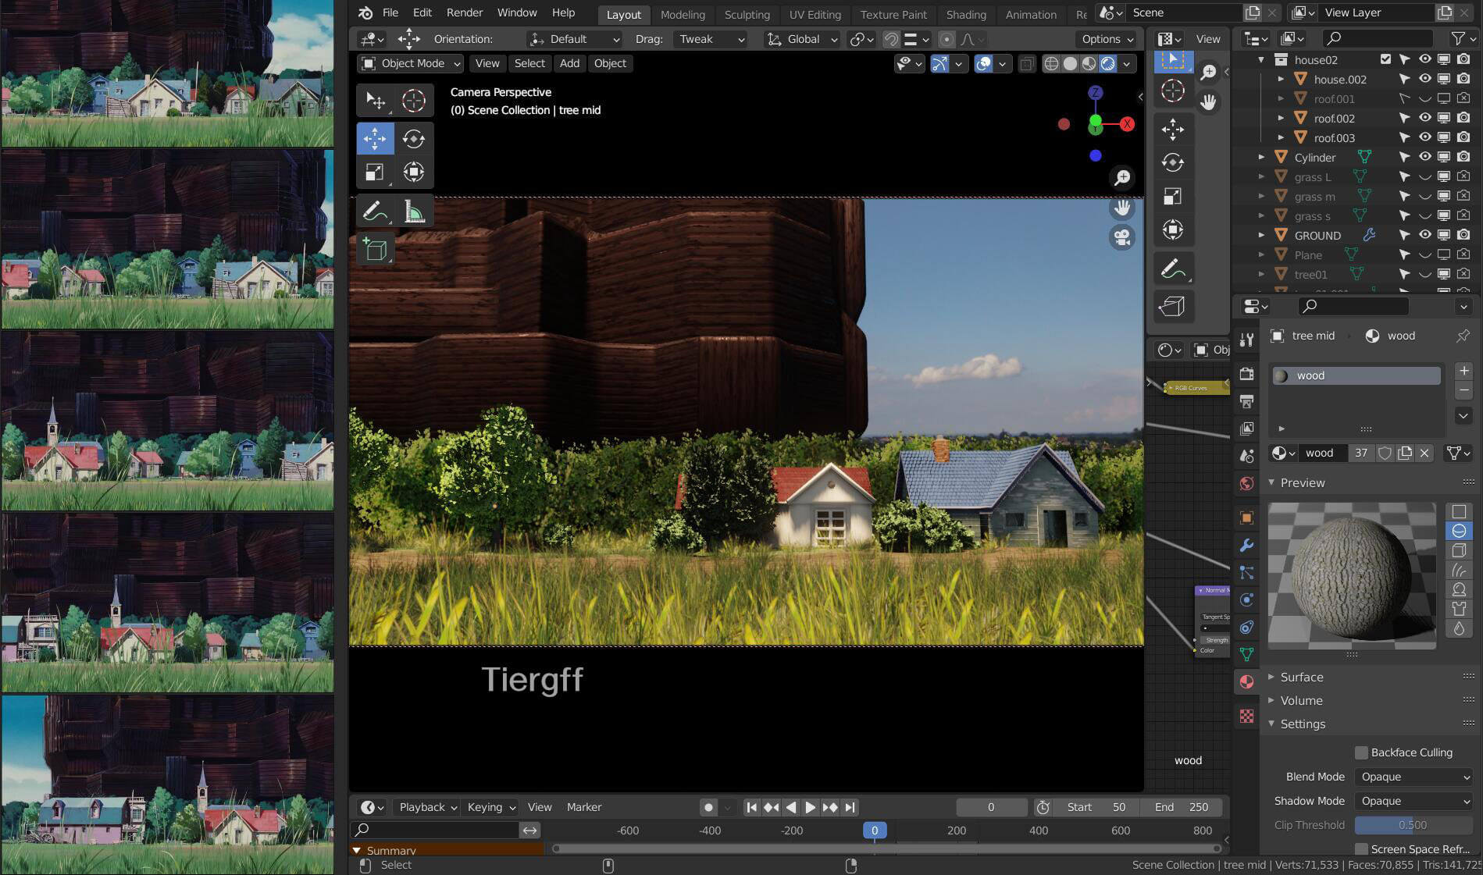
Task: Select the Measure tool icon
Action: pyautogui.click(x=414, y=212)
